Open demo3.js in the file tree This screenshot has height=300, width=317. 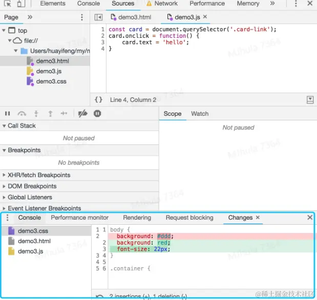(45, 71)
